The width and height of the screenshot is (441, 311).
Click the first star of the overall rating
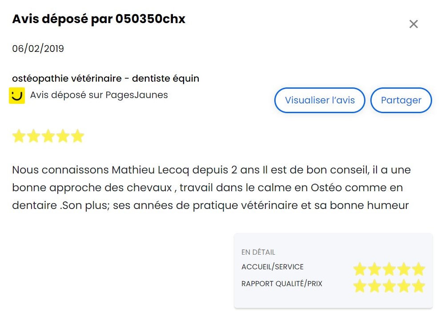pyautogui.click(x=19, y=136)
